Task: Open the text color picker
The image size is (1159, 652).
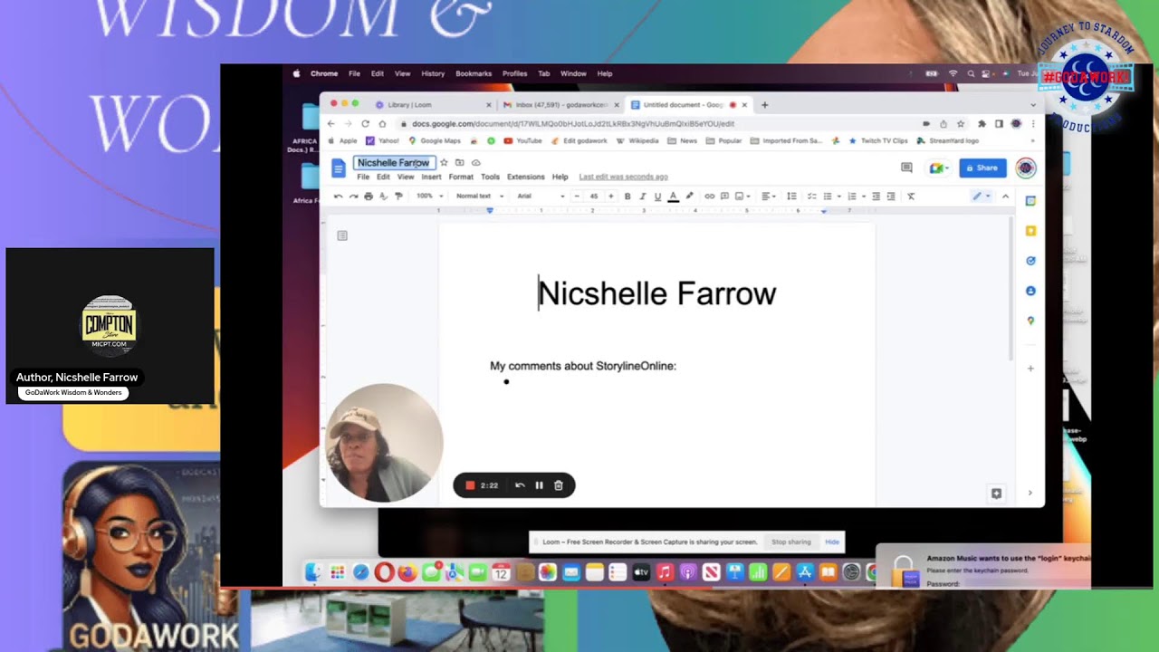Action: (x=673, y=197)
